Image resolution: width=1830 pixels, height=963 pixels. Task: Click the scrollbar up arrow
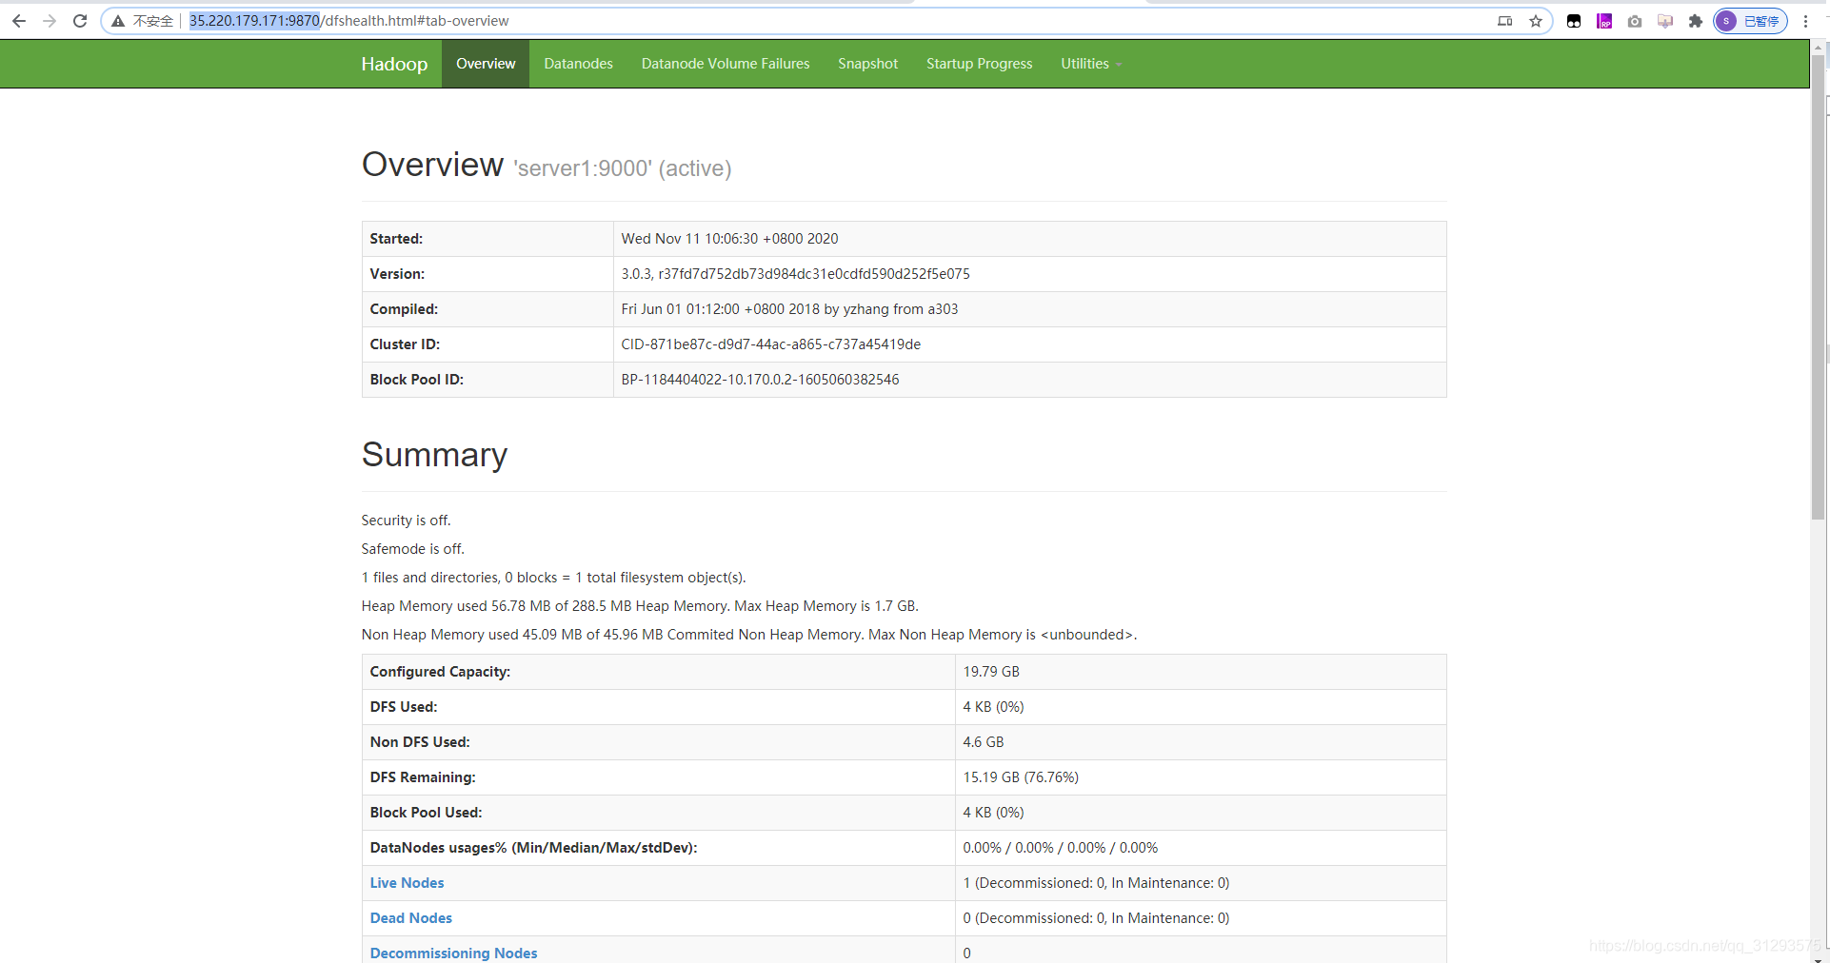(1819, 47)
